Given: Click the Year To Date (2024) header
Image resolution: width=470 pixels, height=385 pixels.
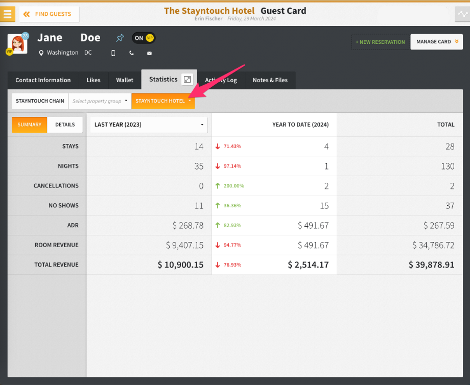Looking at the screenshot, I should pos(300,125).
